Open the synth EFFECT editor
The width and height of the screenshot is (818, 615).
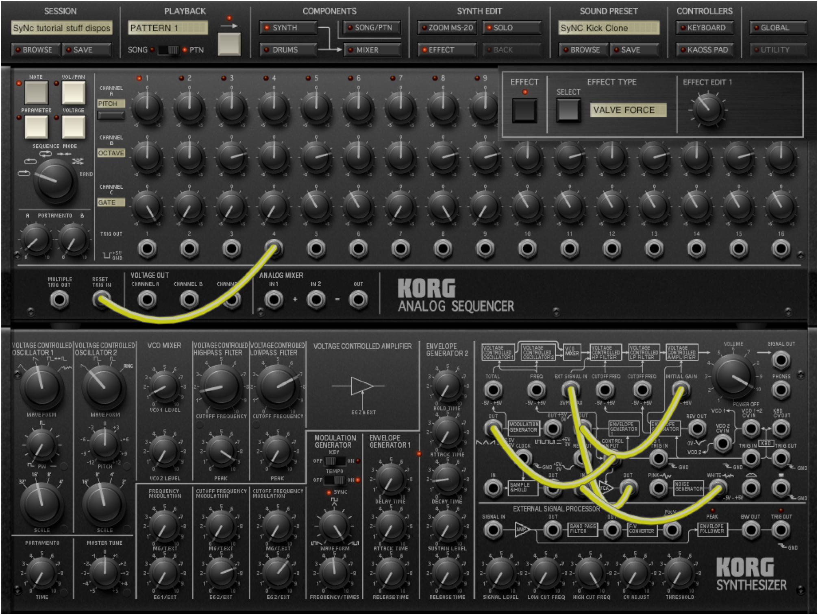(x=447, y=50)
